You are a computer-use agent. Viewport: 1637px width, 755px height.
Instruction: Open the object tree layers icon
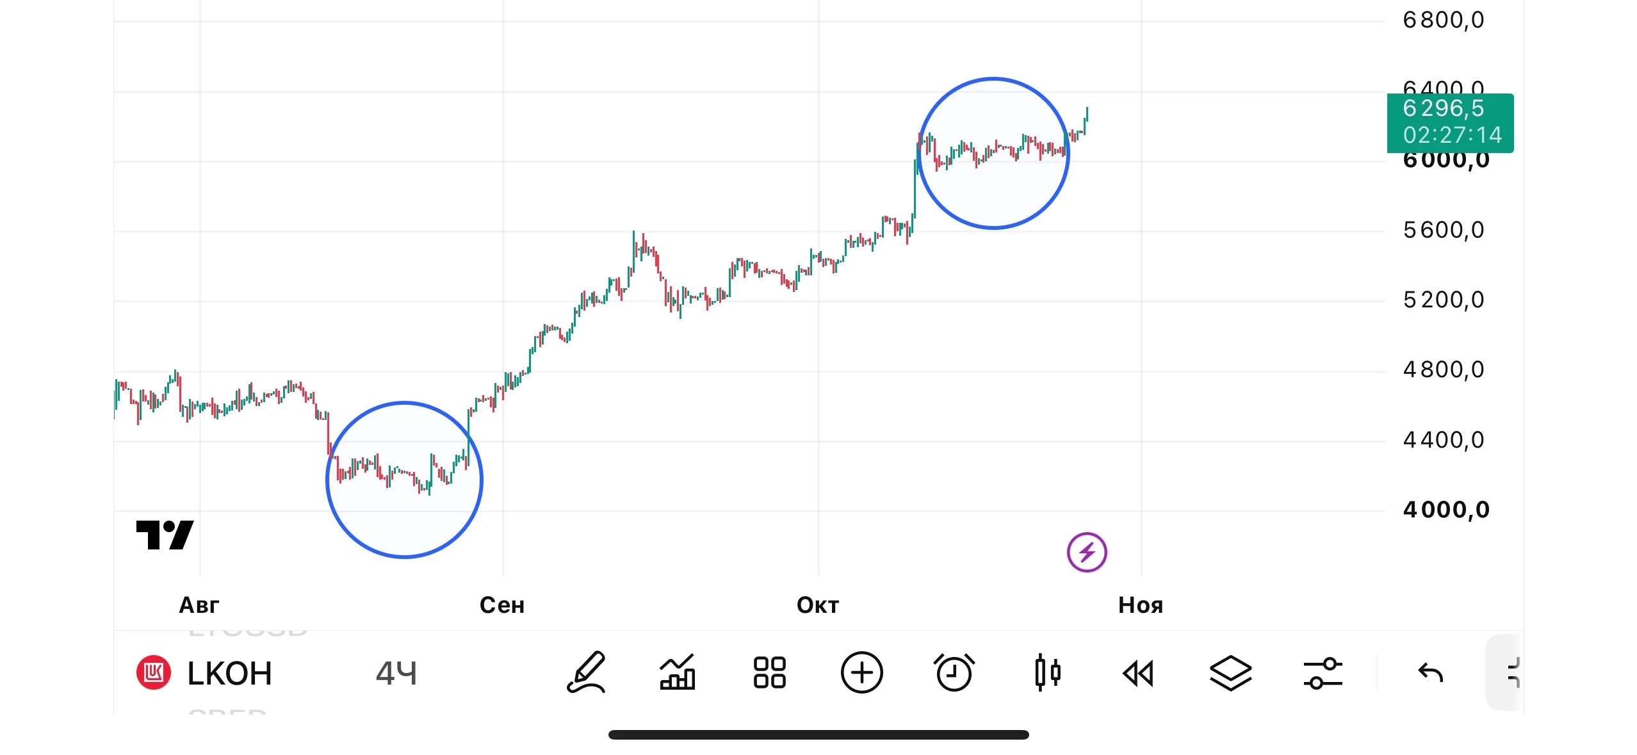[x=1230, y=673]
